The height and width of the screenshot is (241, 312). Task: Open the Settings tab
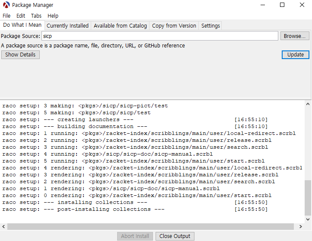[210, 26]
